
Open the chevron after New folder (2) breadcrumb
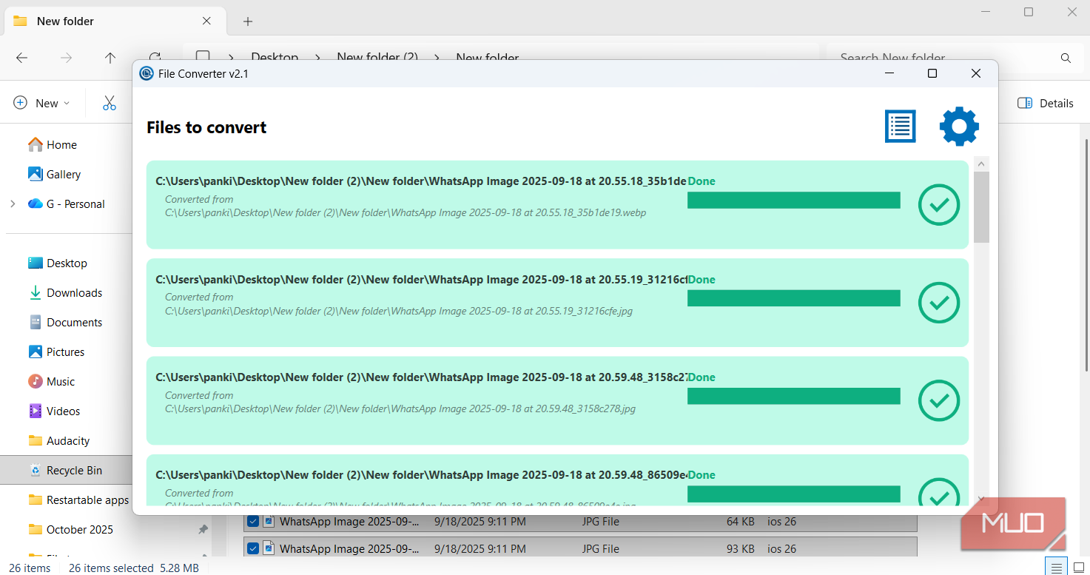click(437, 58)
